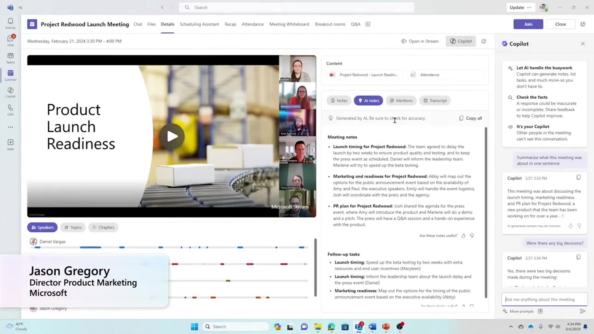Click the Close button next to Join

560,24
